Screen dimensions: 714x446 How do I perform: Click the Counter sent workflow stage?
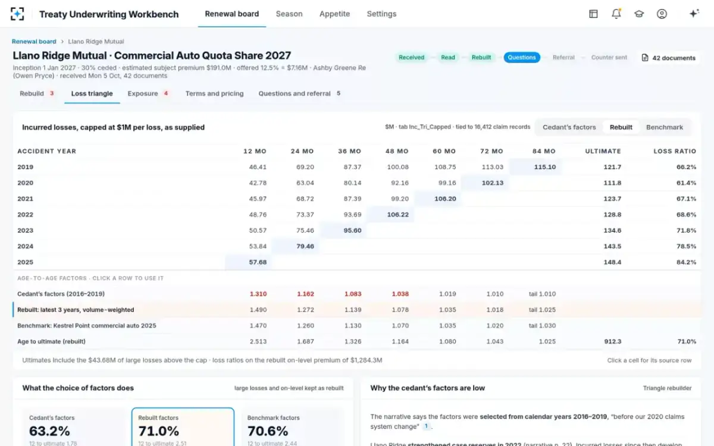tap(609, 58)
